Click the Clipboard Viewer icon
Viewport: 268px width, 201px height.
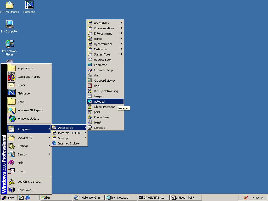click(90, 81)
